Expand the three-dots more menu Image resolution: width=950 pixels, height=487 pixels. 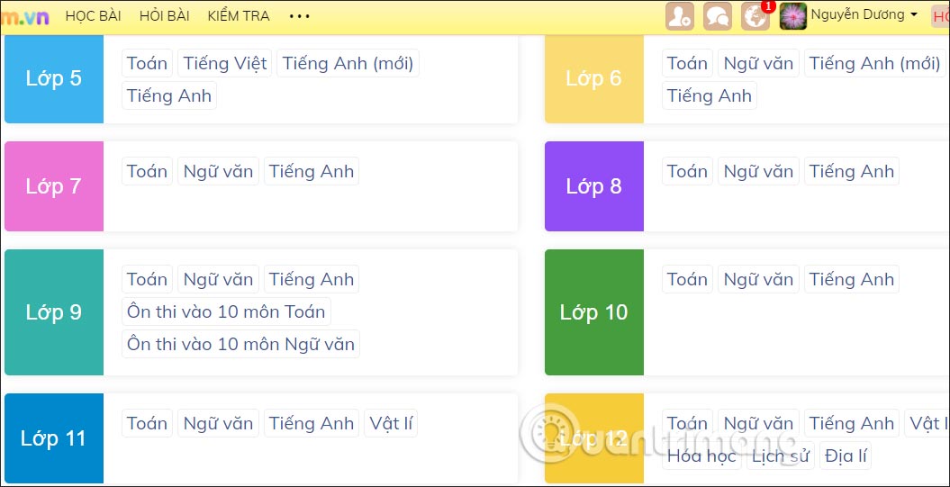pos(299,16)
